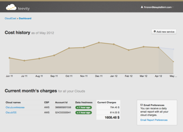Click the teevity cloud logo icon
This screenshot has height=132, width=183.
pyautogui.click(x=11, y=7)
